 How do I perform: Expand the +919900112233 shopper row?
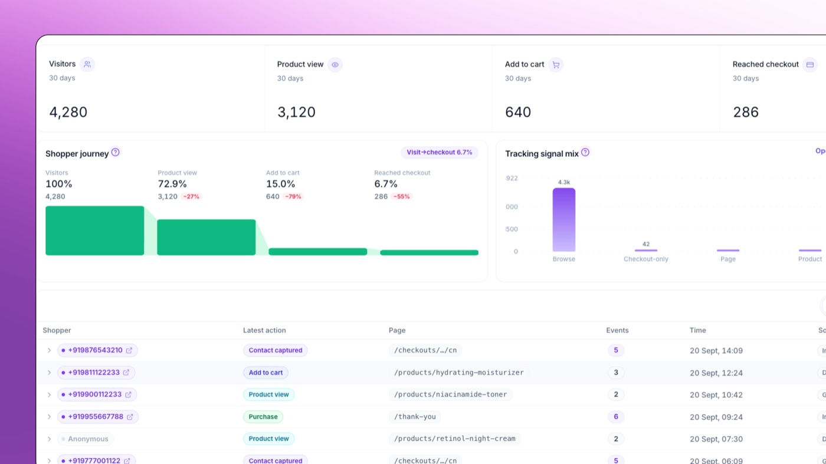pos(50,394)
